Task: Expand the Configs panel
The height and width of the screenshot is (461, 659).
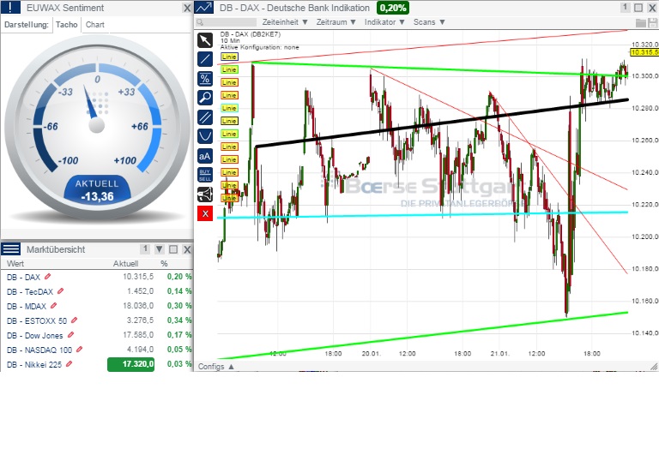Action: click(x=216, y=367)
